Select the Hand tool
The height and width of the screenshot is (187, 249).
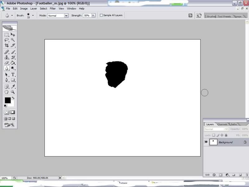tap(7, 92)
